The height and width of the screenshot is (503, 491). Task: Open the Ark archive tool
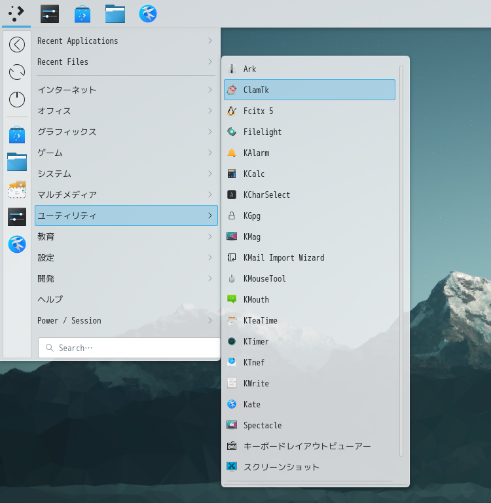pos(310,69)
